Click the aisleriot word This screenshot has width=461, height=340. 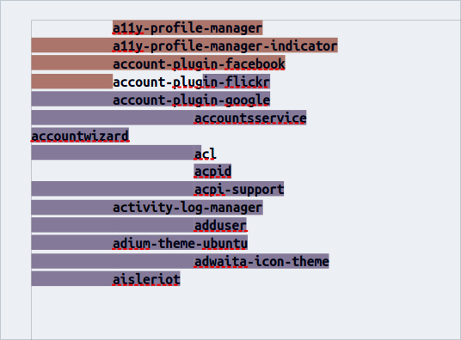click(146, 279)
